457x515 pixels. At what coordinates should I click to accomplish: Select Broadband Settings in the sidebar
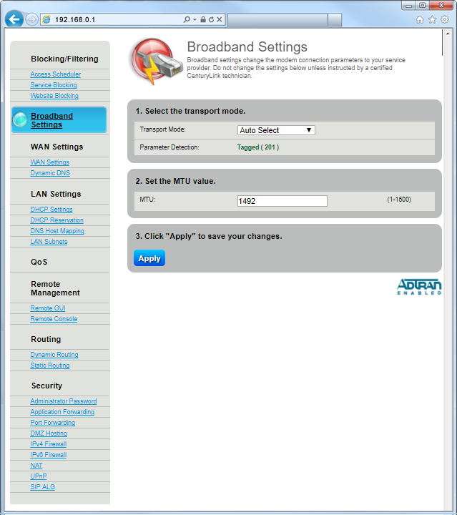(51, 120)
